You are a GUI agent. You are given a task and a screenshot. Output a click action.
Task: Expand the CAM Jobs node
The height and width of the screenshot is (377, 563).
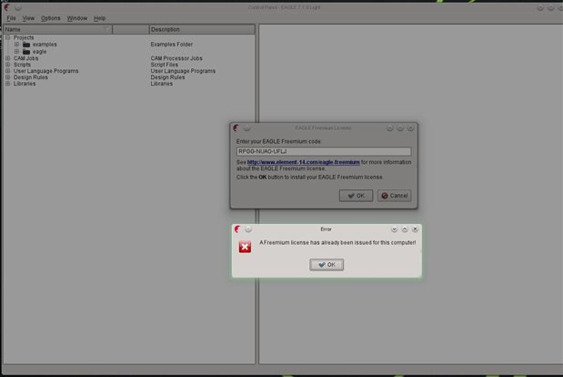pyautogui.click(x=7, y=58)
